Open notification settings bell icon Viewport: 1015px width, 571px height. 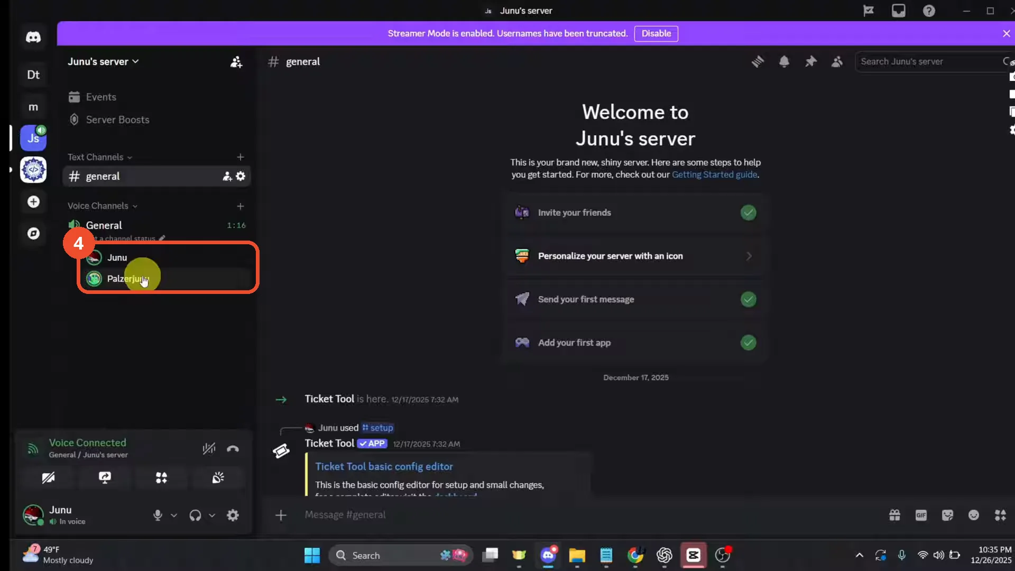pos(784,62)
